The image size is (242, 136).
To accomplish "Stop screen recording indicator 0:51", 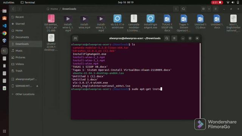I will [217, 3].
